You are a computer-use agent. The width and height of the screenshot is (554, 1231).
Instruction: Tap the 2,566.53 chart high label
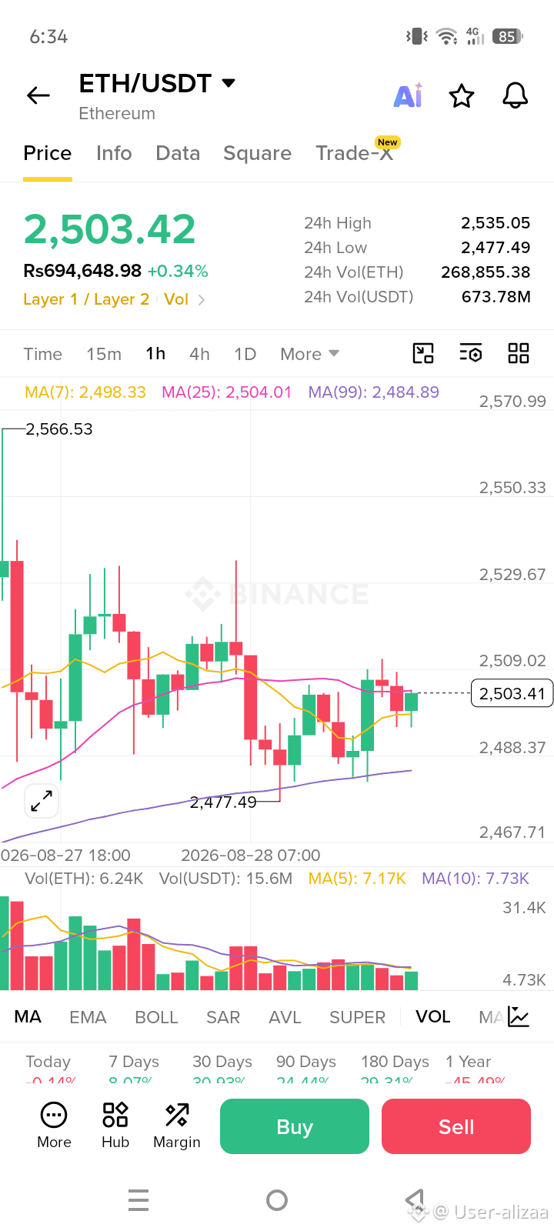59,429
